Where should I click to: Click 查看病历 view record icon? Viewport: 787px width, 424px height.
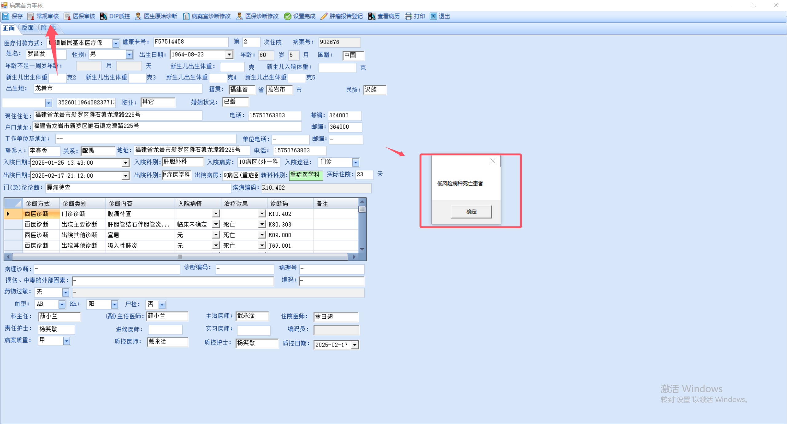pyautogui.click(x=372, y=16)
